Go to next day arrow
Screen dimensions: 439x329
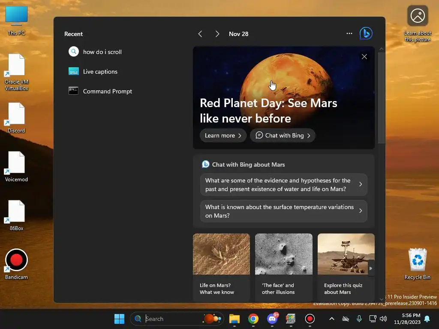tap(217, 34)
